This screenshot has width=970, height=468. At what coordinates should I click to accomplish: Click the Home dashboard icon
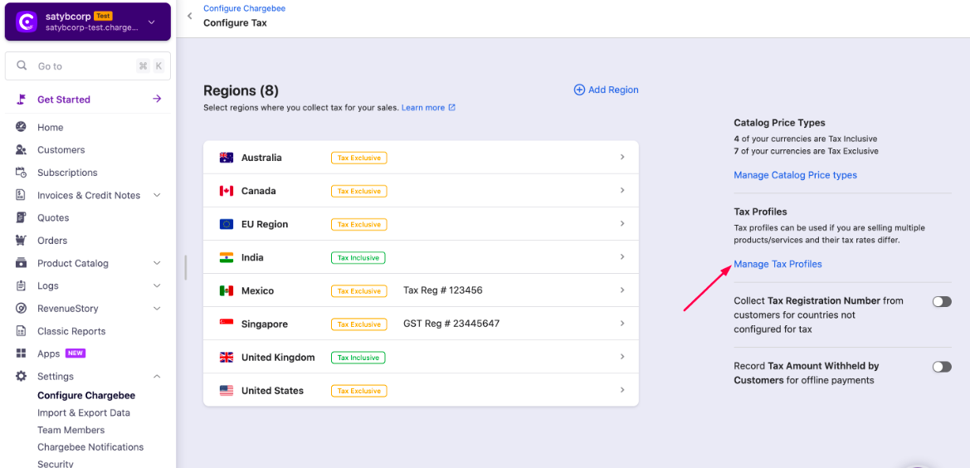pyautogui.click(x=21, y=127)
